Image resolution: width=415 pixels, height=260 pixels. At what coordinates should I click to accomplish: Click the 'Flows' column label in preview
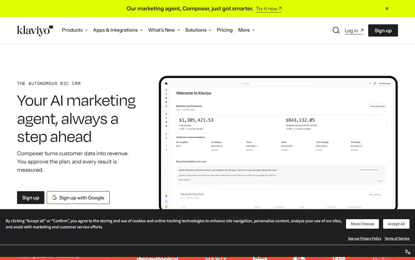(x=249, y=142)
